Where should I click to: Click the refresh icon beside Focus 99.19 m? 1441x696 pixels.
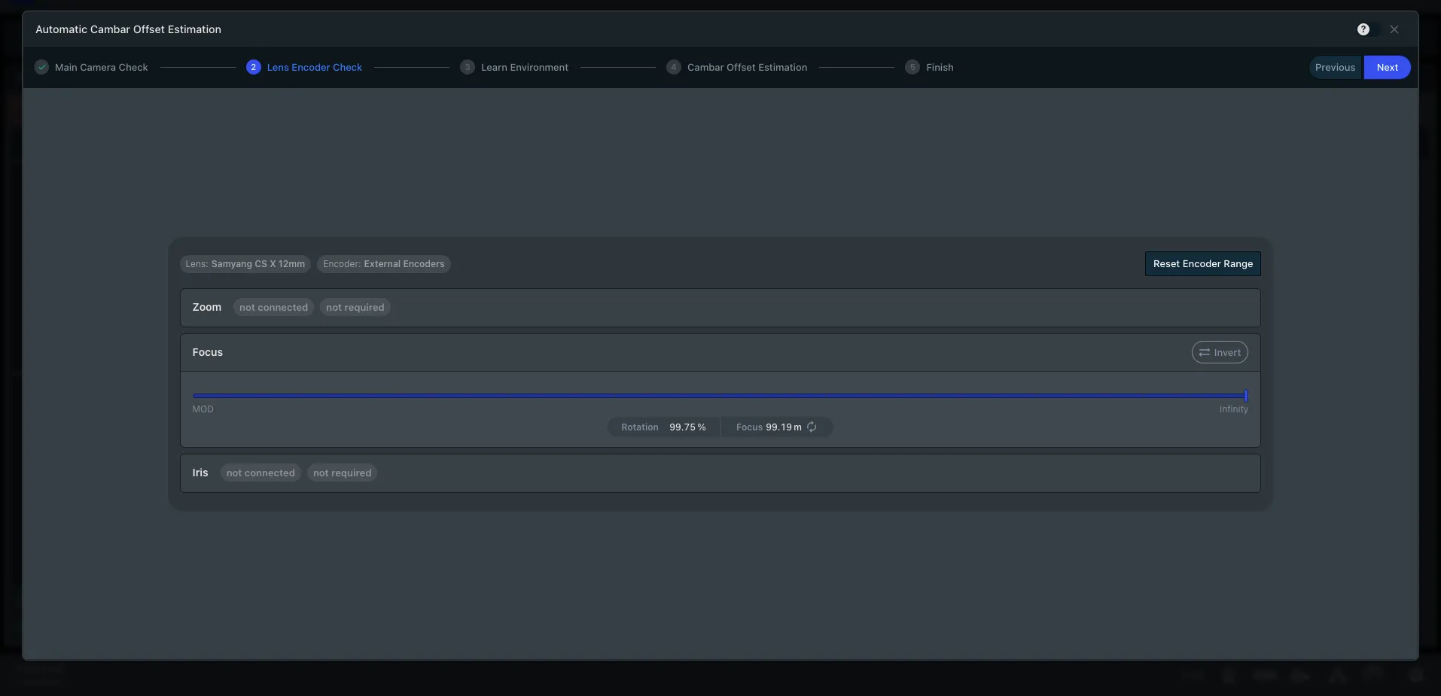click(812, 427)
